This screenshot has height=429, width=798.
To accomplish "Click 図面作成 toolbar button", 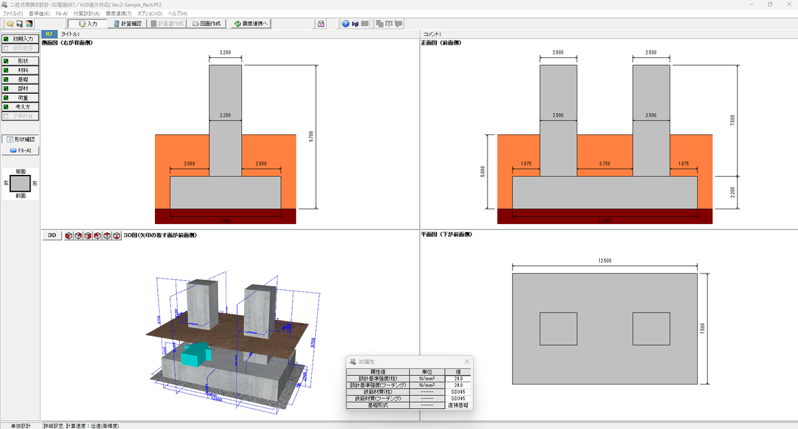I will pyautogui.click(x=206, y=24).
